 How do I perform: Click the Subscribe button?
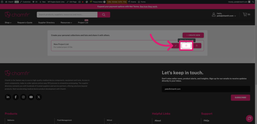point(240,97)
